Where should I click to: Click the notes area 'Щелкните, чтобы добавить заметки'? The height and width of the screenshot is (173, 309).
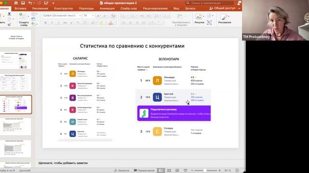coord(63,163)
